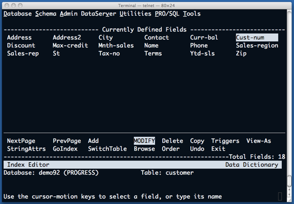This screenshot has height=204, width=294.
Task: Click the terminal vertical scrollbar
Action: pyautogui.click(x=290, y=98)
